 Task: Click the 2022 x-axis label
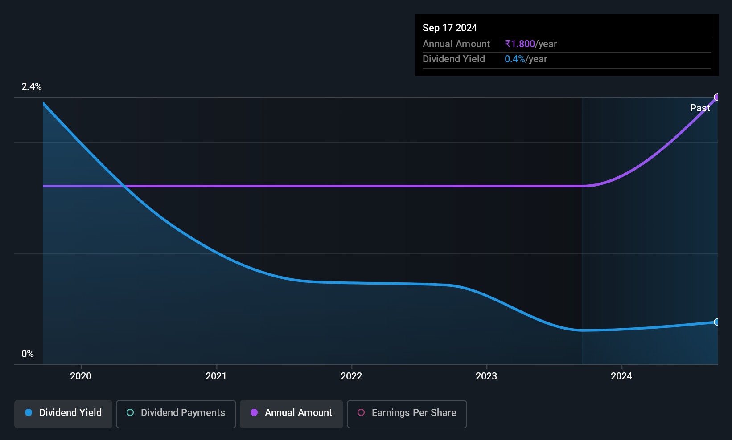coord(351,376)
